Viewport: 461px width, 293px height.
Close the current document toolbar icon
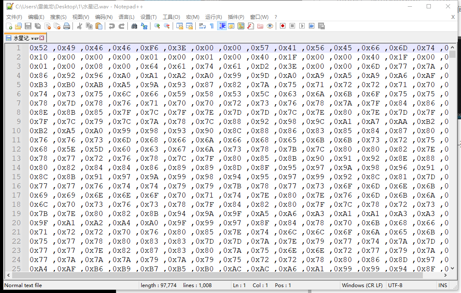click(x=47, y=26)
